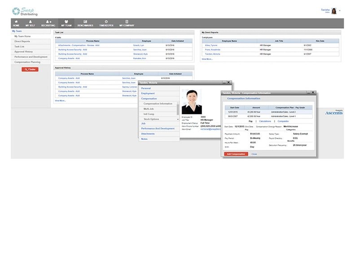Click the Task List Process Name column header

coord(92,41)
